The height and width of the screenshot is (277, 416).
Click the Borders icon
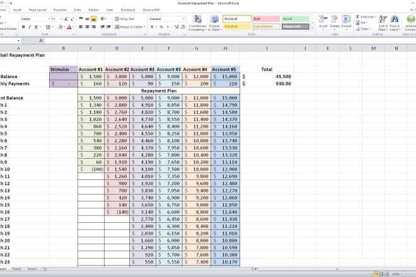[48, 27]
